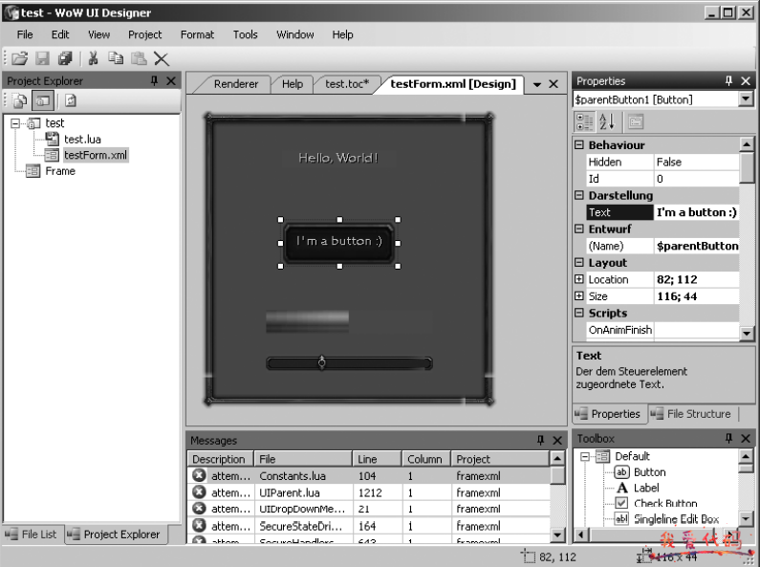
Task: Collapse the Scripts property category
Action: (x=579, y=313)
